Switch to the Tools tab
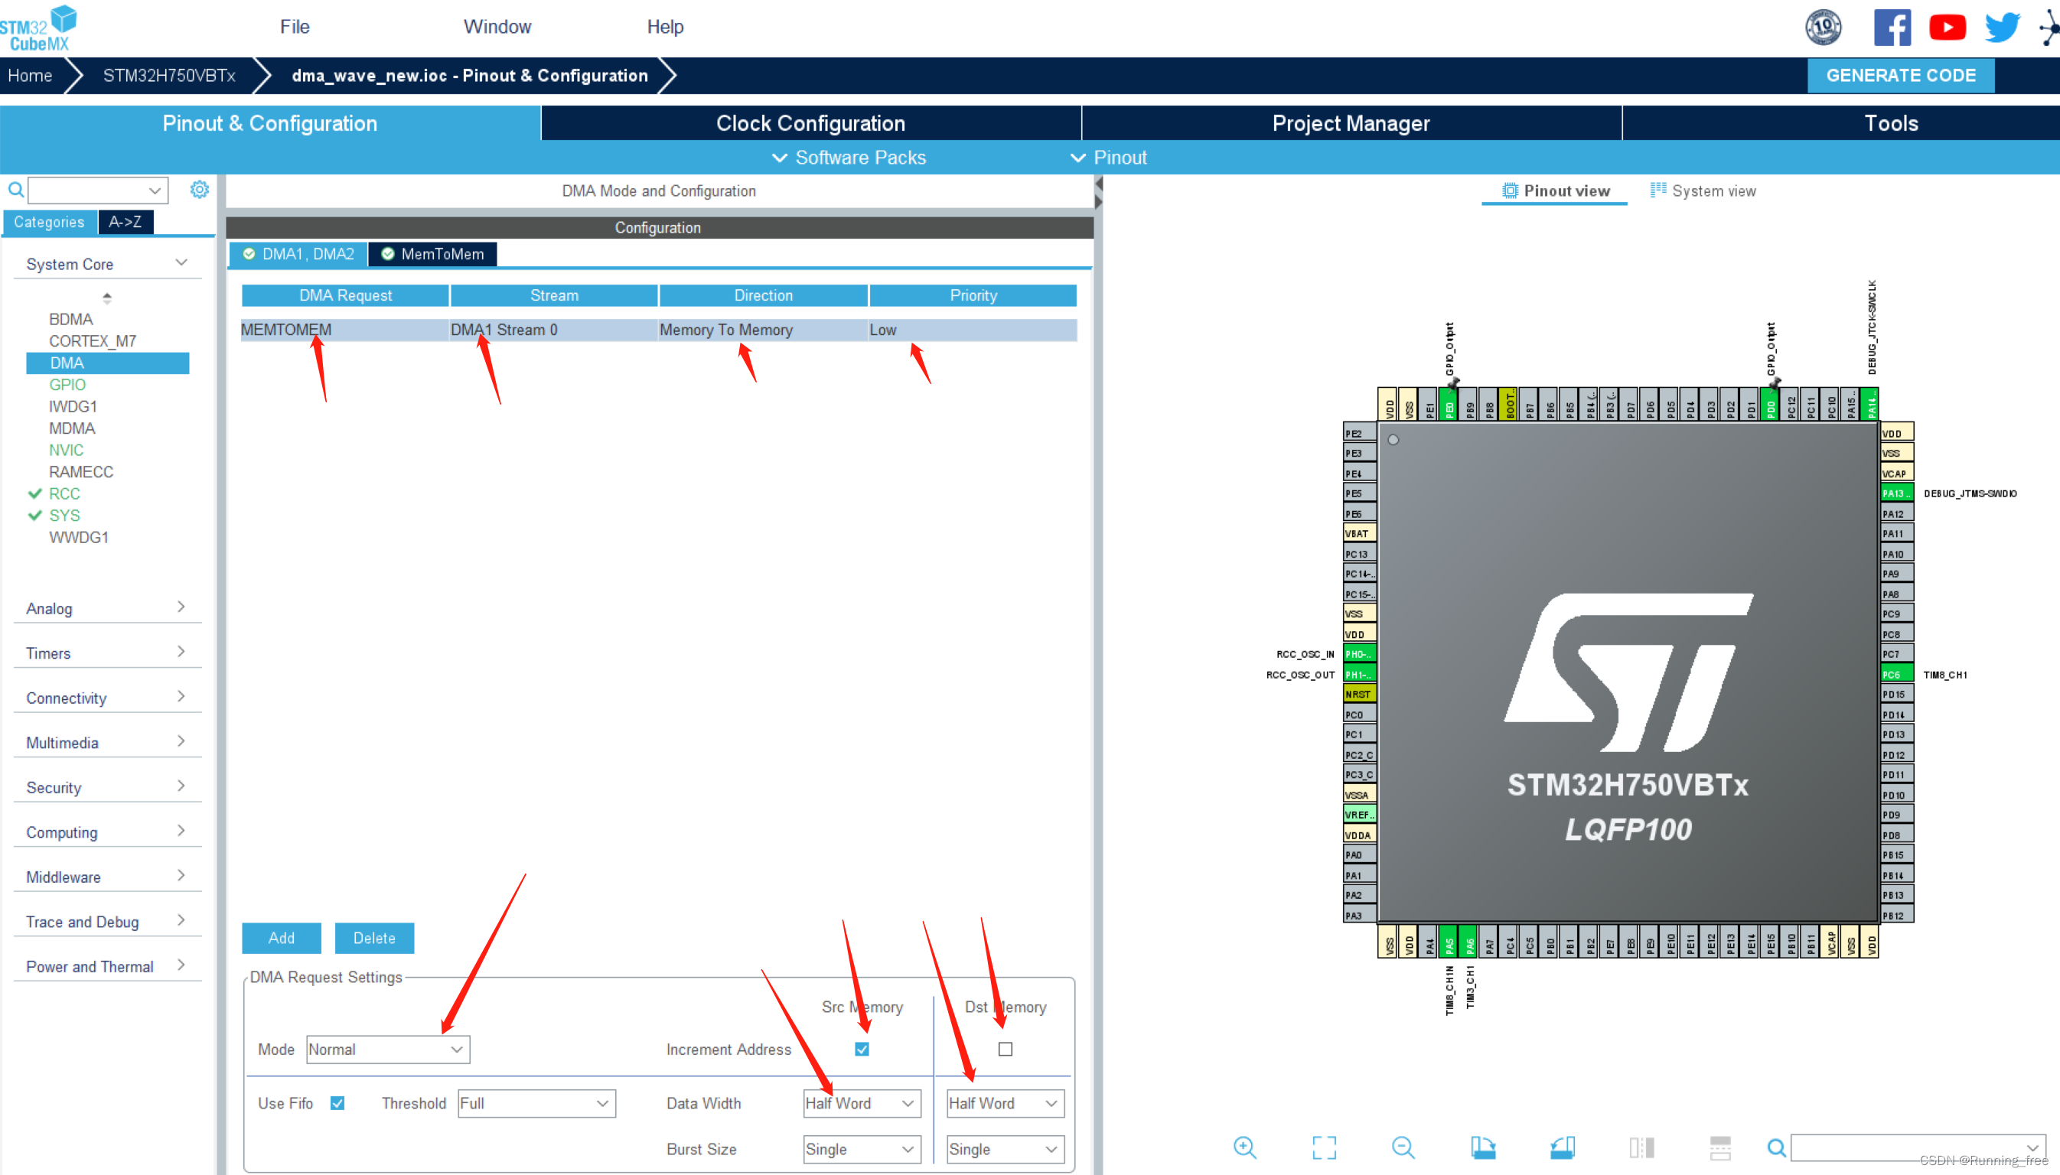The image size is (2060, 1175). click(x=1842, y=122)
